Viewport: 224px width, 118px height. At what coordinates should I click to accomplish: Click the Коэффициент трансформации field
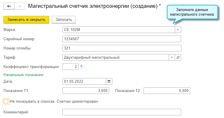click(70, 67)
